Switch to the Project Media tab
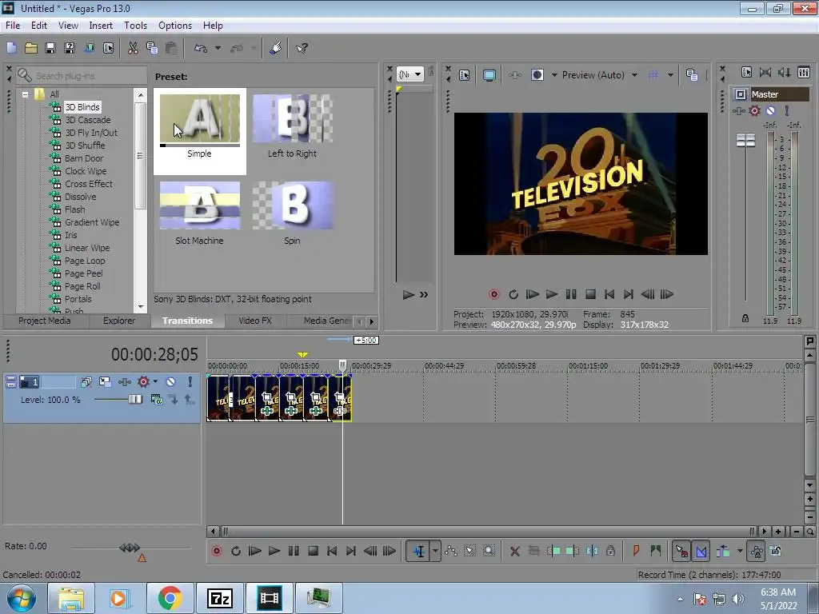819x614 pixels. click(45, 321)
